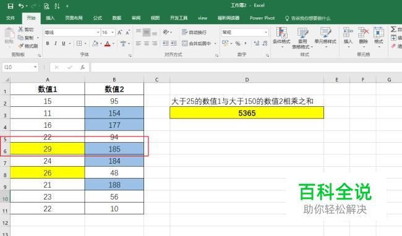Open the font size 16 dropdown

click(x=113, y=33)
